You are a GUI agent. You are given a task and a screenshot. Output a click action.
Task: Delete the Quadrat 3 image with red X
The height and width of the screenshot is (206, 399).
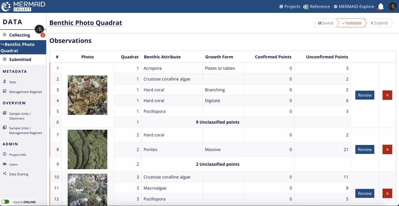point(387,193)
